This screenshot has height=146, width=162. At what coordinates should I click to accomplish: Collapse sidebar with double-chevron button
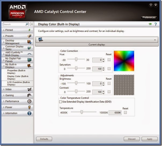point(32,24)
